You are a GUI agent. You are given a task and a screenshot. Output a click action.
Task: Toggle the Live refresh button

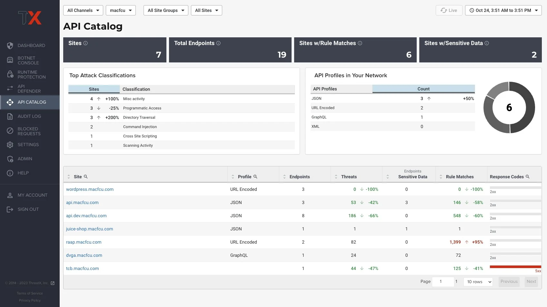coord(449,10)
